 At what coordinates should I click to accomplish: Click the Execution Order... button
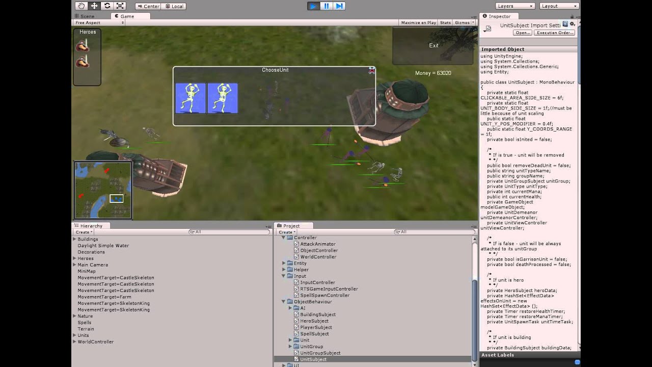pos(555,33)
